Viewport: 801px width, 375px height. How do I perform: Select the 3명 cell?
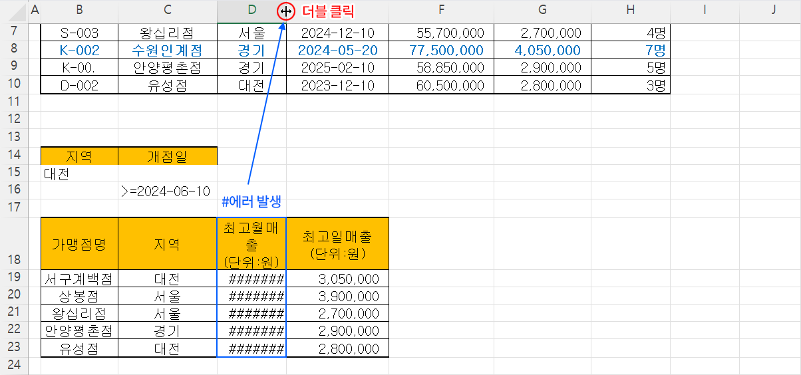(631, 85)
